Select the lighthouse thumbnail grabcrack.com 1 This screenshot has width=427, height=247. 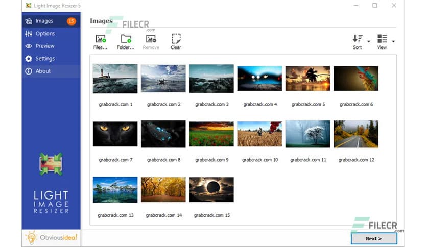click(x=115, y=79)
